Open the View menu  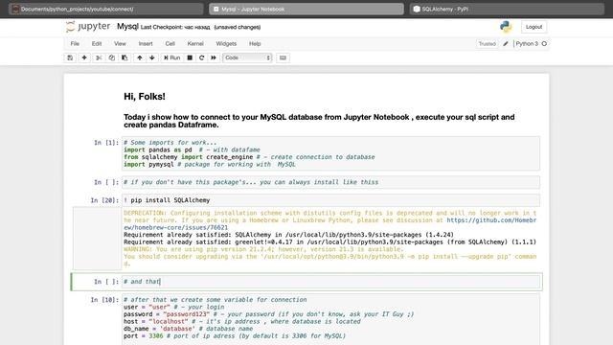(x=120, y=44)
